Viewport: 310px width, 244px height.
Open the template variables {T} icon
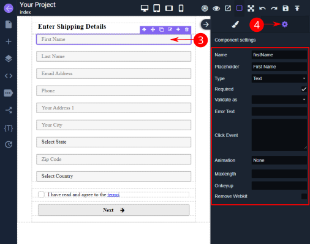(x=9, y=128)
